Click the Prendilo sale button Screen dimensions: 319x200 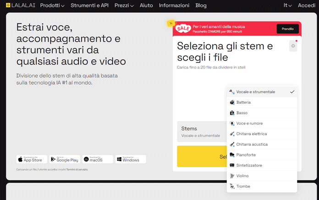click(288, 29)
